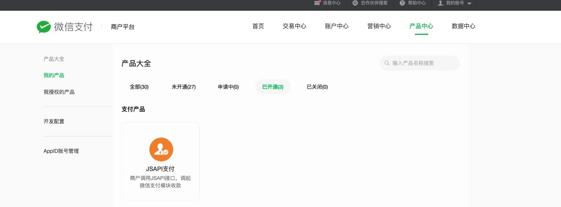Focus the 输入产品名称搜索 search field
The width and height of the screenshot is (561, 207).
[420, 63]
